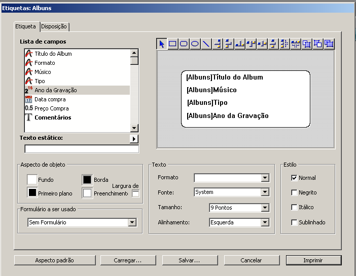Click the Texto estático input field
This screenshot has height=276, width=356.
pyautogui.click(x=82, y=149)
